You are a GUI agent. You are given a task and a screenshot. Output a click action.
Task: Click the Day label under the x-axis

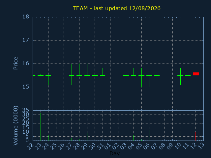114,154
